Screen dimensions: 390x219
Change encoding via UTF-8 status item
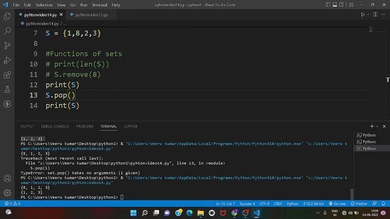264,204
